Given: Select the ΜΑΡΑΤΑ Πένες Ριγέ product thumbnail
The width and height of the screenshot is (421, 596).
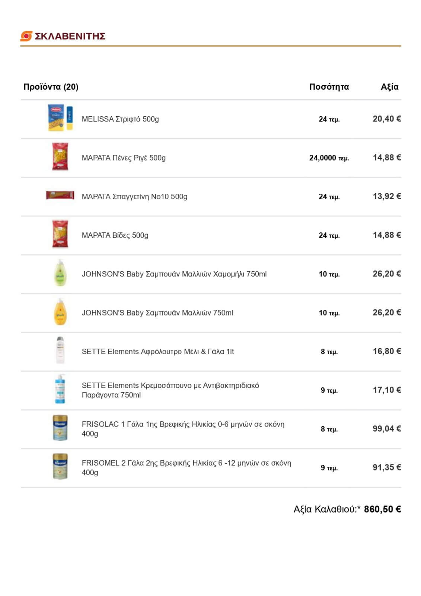Looking at the screenshot, I should point(60,157).
